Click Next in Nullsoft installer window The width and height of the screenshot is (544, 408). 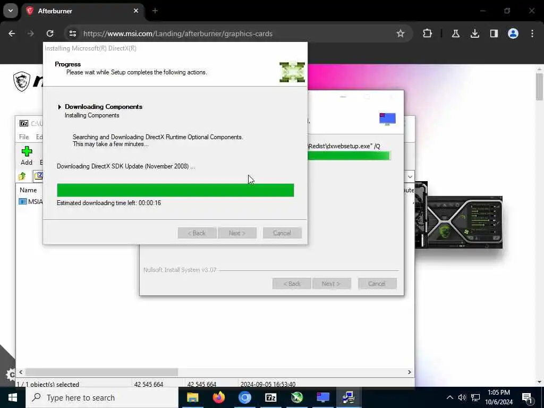(331, 284)
